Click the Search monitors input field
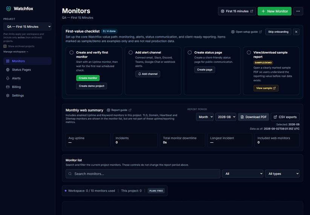This screenshot has width=310, height=215. coord(143,174)
